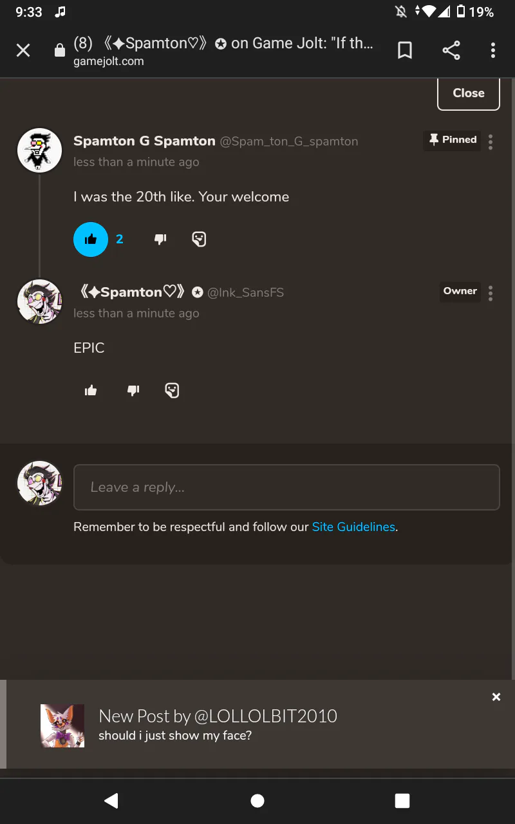Dislike the "I was the 20th like" comment
515x824 pixels.
click(x=160, y=239)
